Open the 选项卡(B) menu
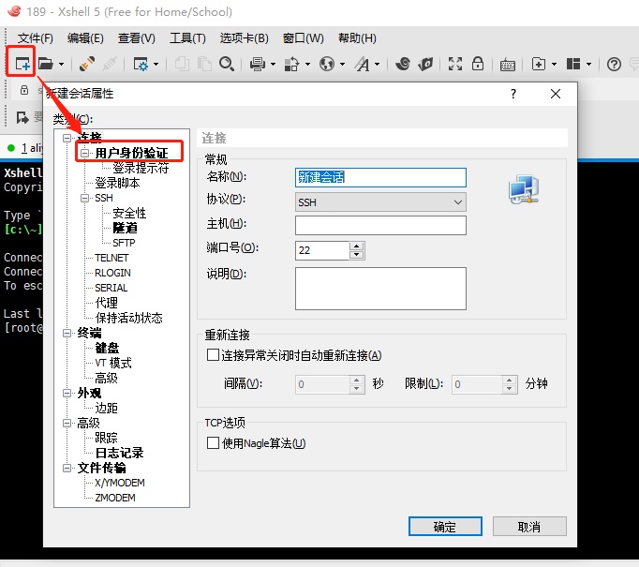Screen dimensions: 639x567 [x=245, y=38]
